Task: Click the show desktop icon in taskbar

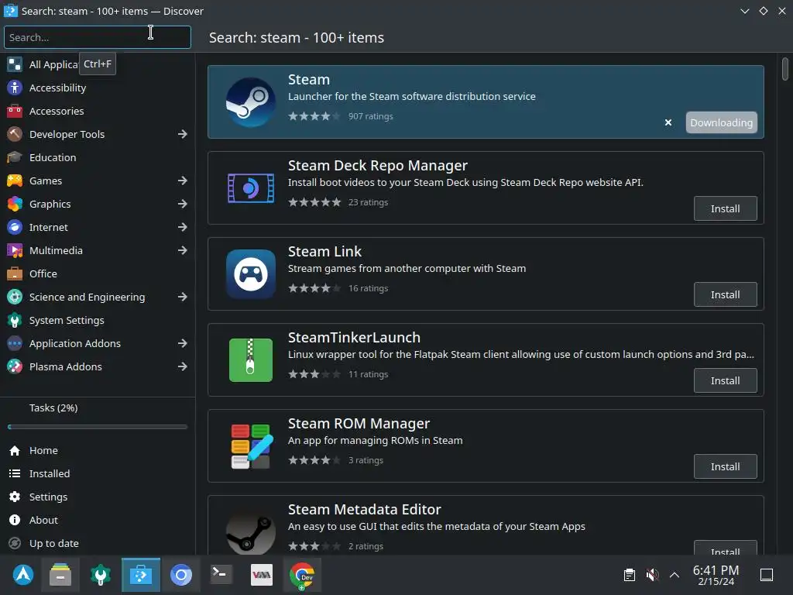Action: (x=767, y=575)
